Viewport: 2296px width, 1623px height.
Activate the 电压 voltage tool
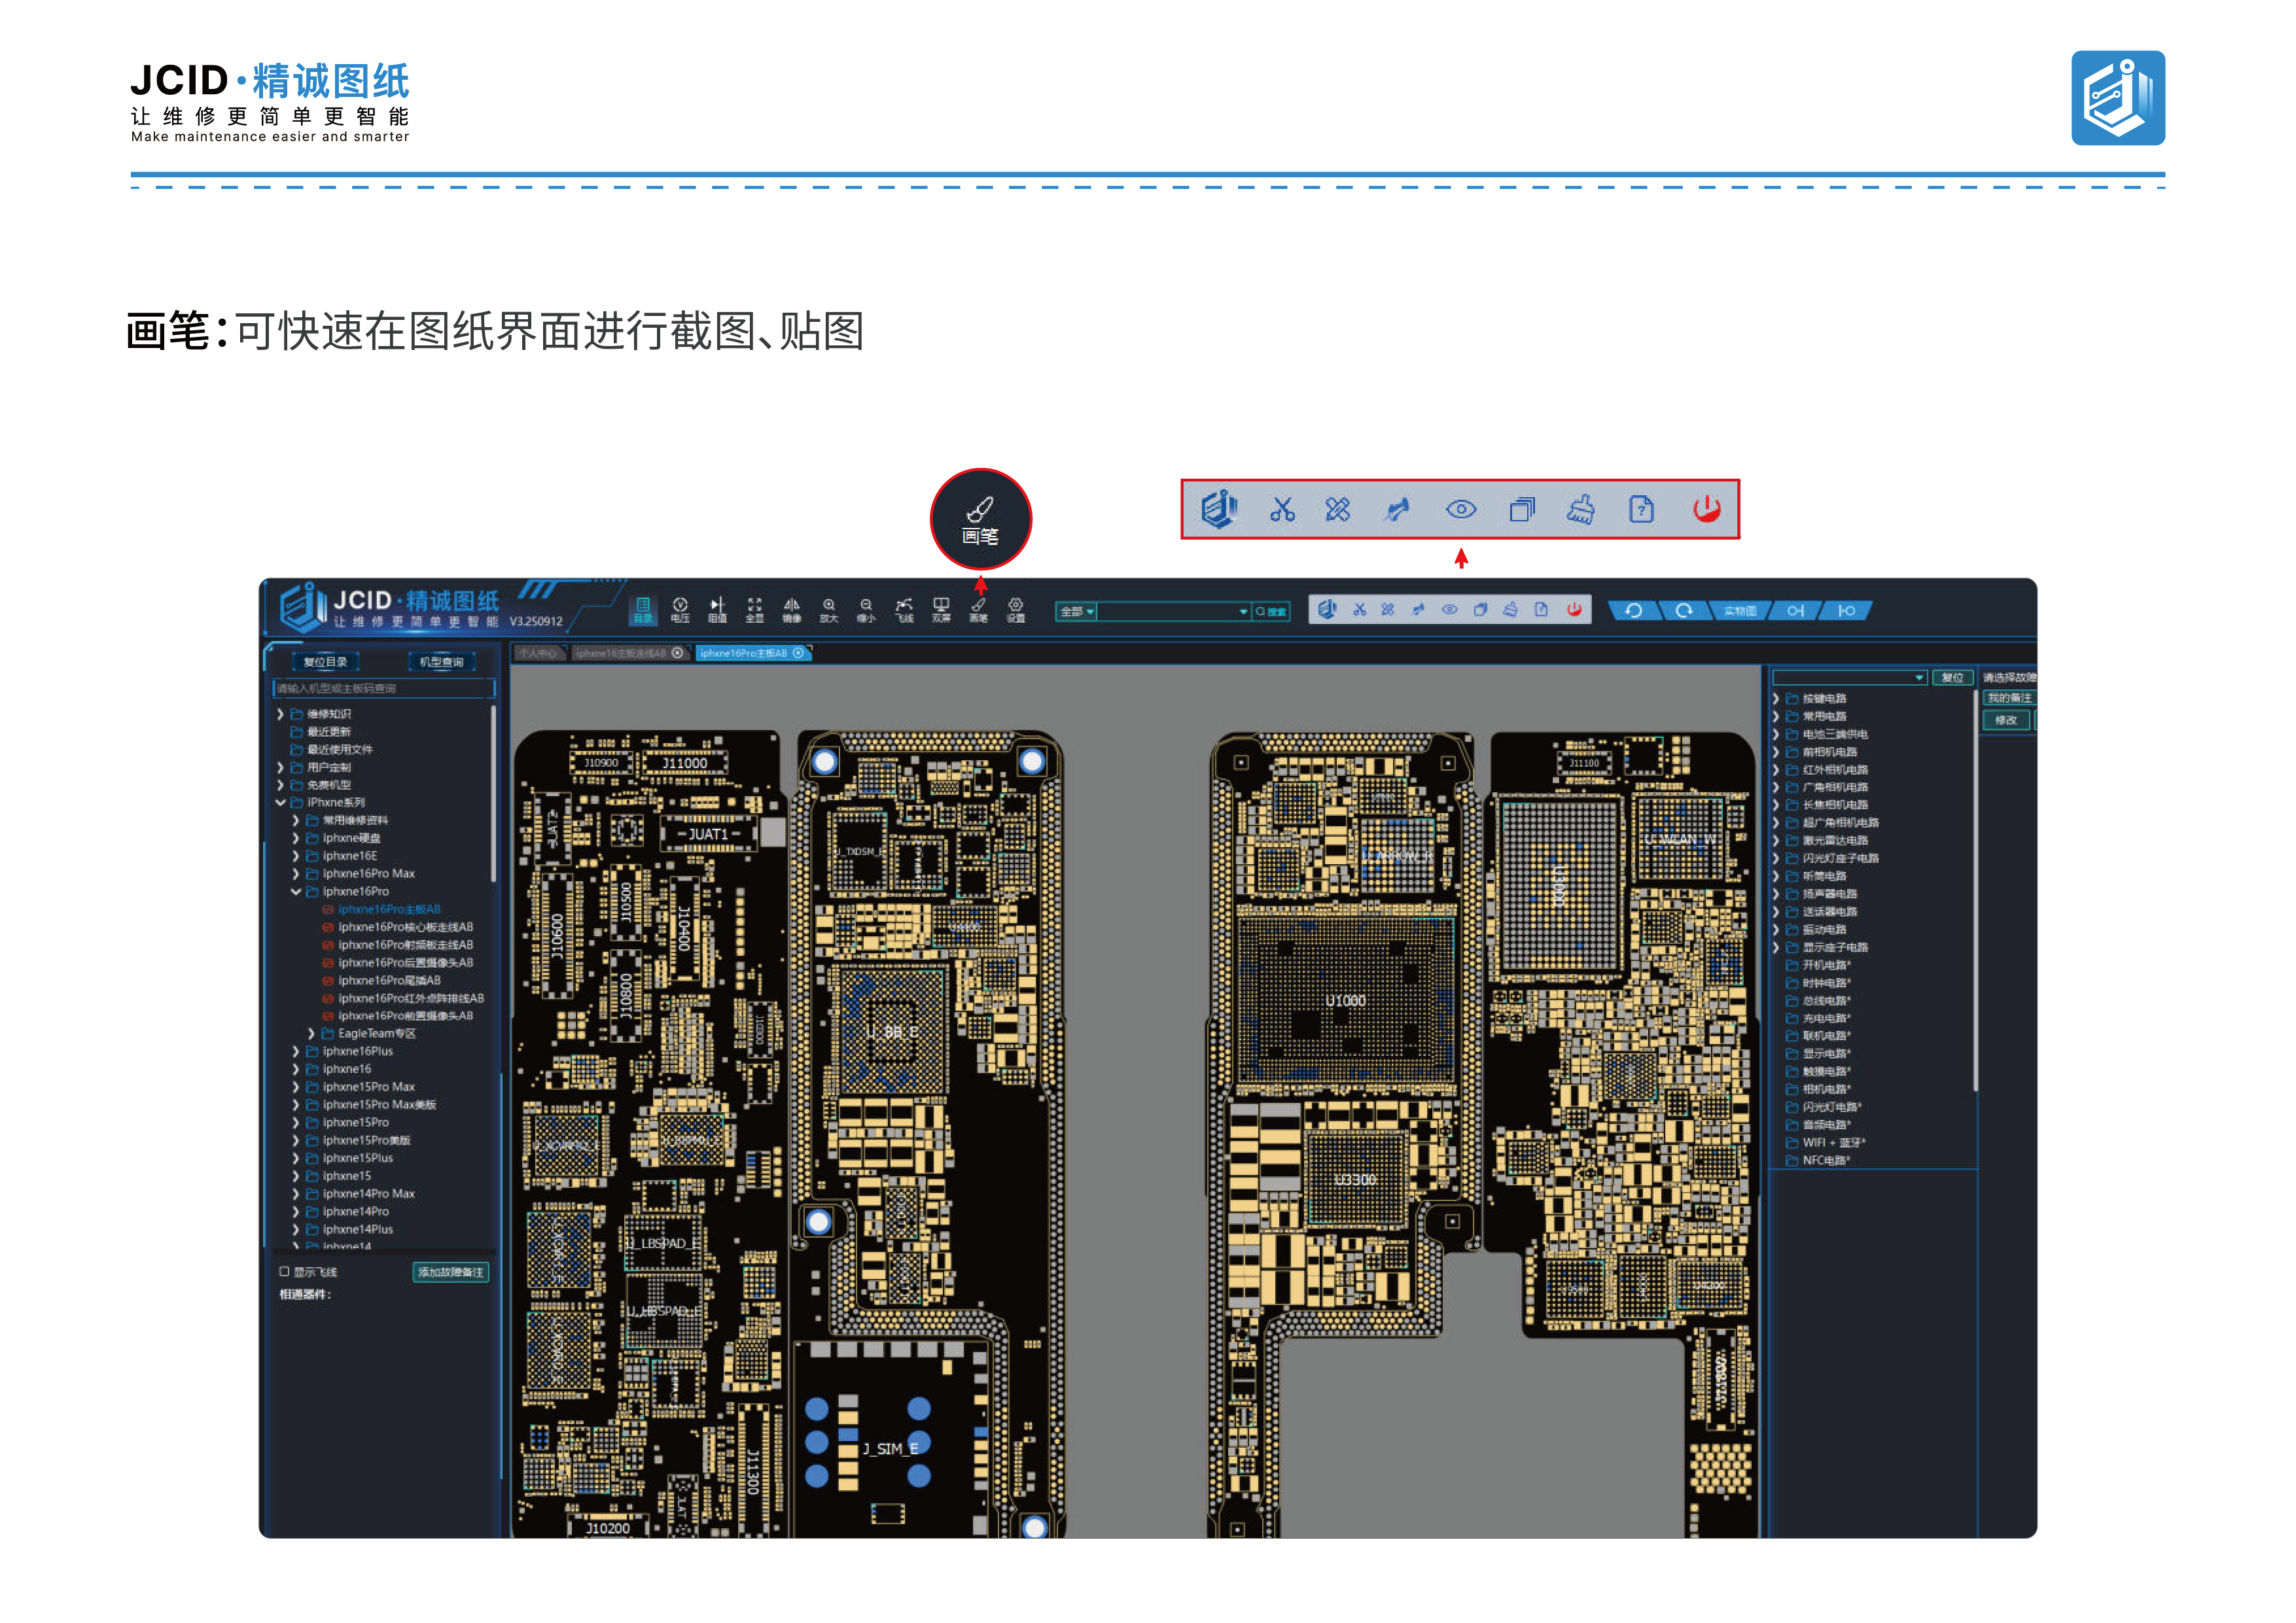[680, 610]
